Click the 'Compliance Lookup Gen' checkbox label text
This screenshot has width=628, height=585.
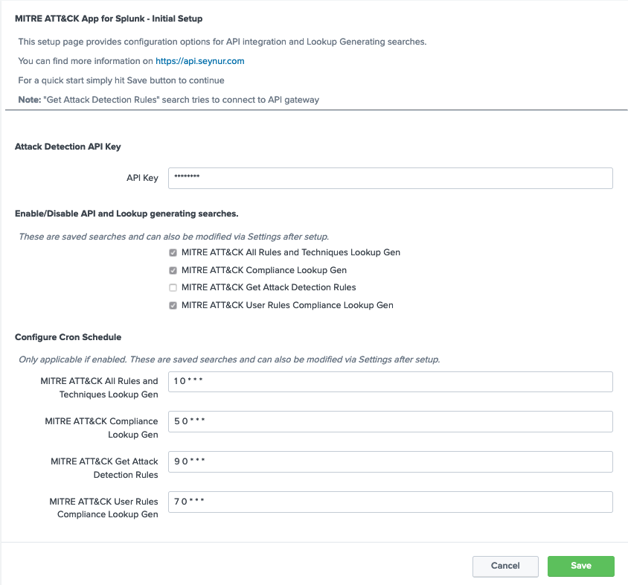(x=264, y=270)
